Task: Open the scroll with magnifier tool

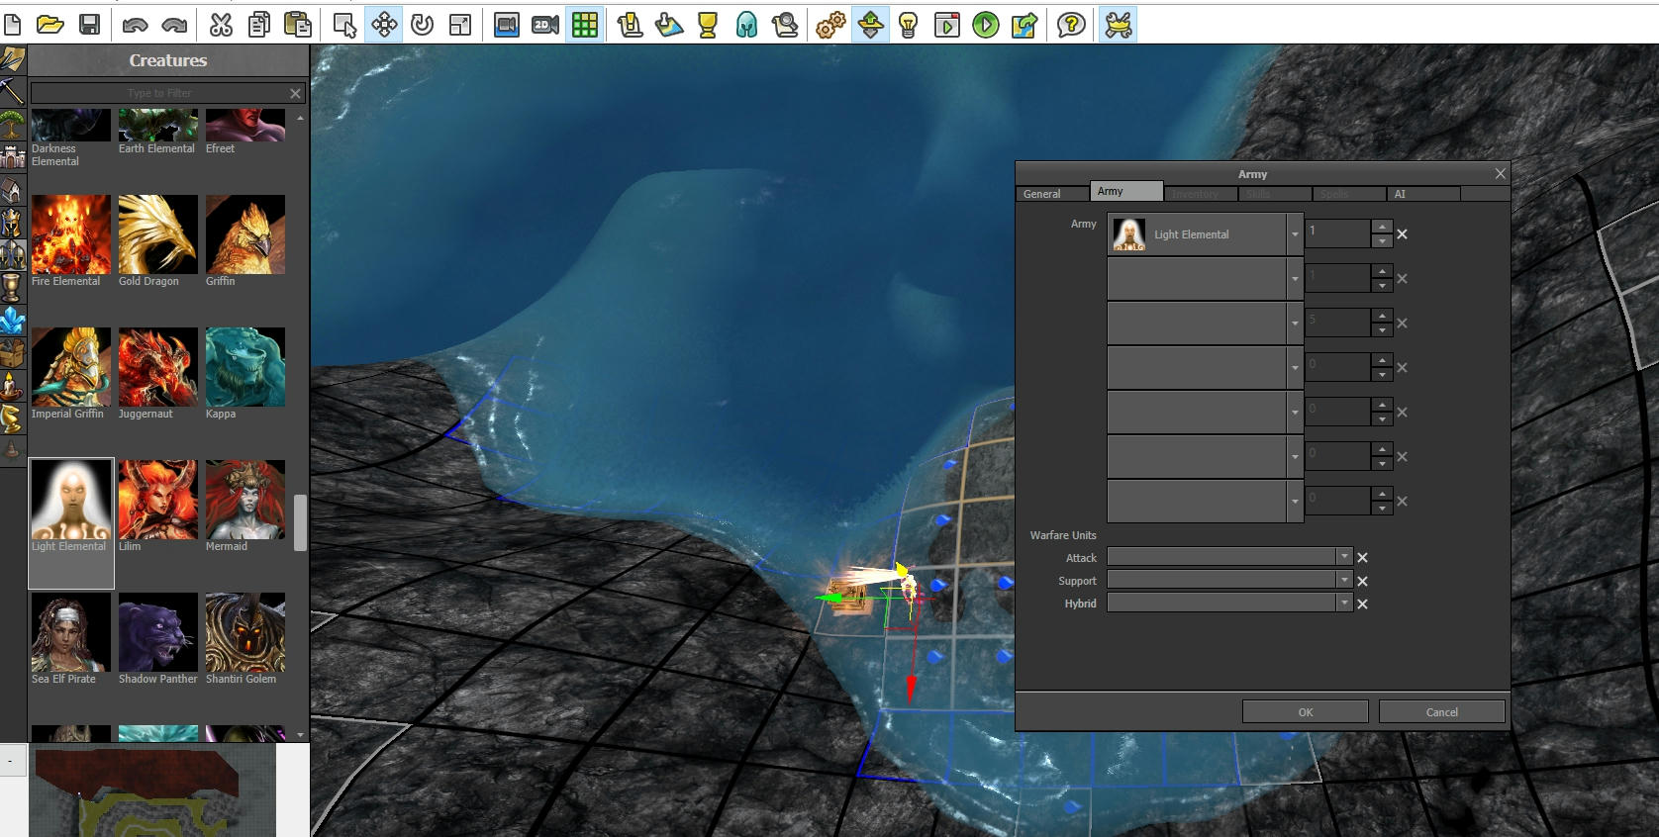Action: (785, 25)
